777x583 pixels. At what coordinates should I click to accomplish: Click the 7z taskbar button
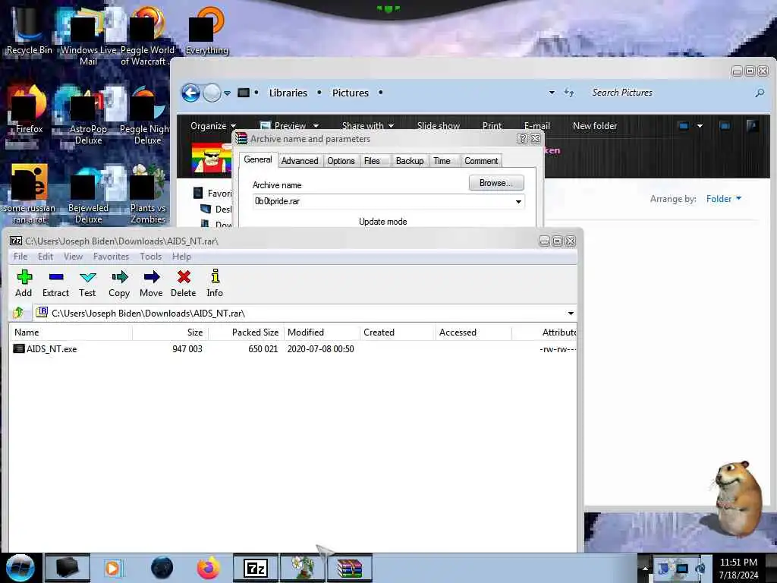(x=256, y=568)
